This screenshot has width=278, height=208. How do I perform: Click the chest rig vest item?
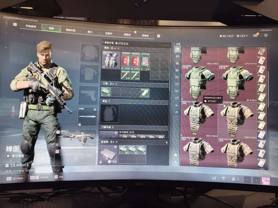coord(111,60)
